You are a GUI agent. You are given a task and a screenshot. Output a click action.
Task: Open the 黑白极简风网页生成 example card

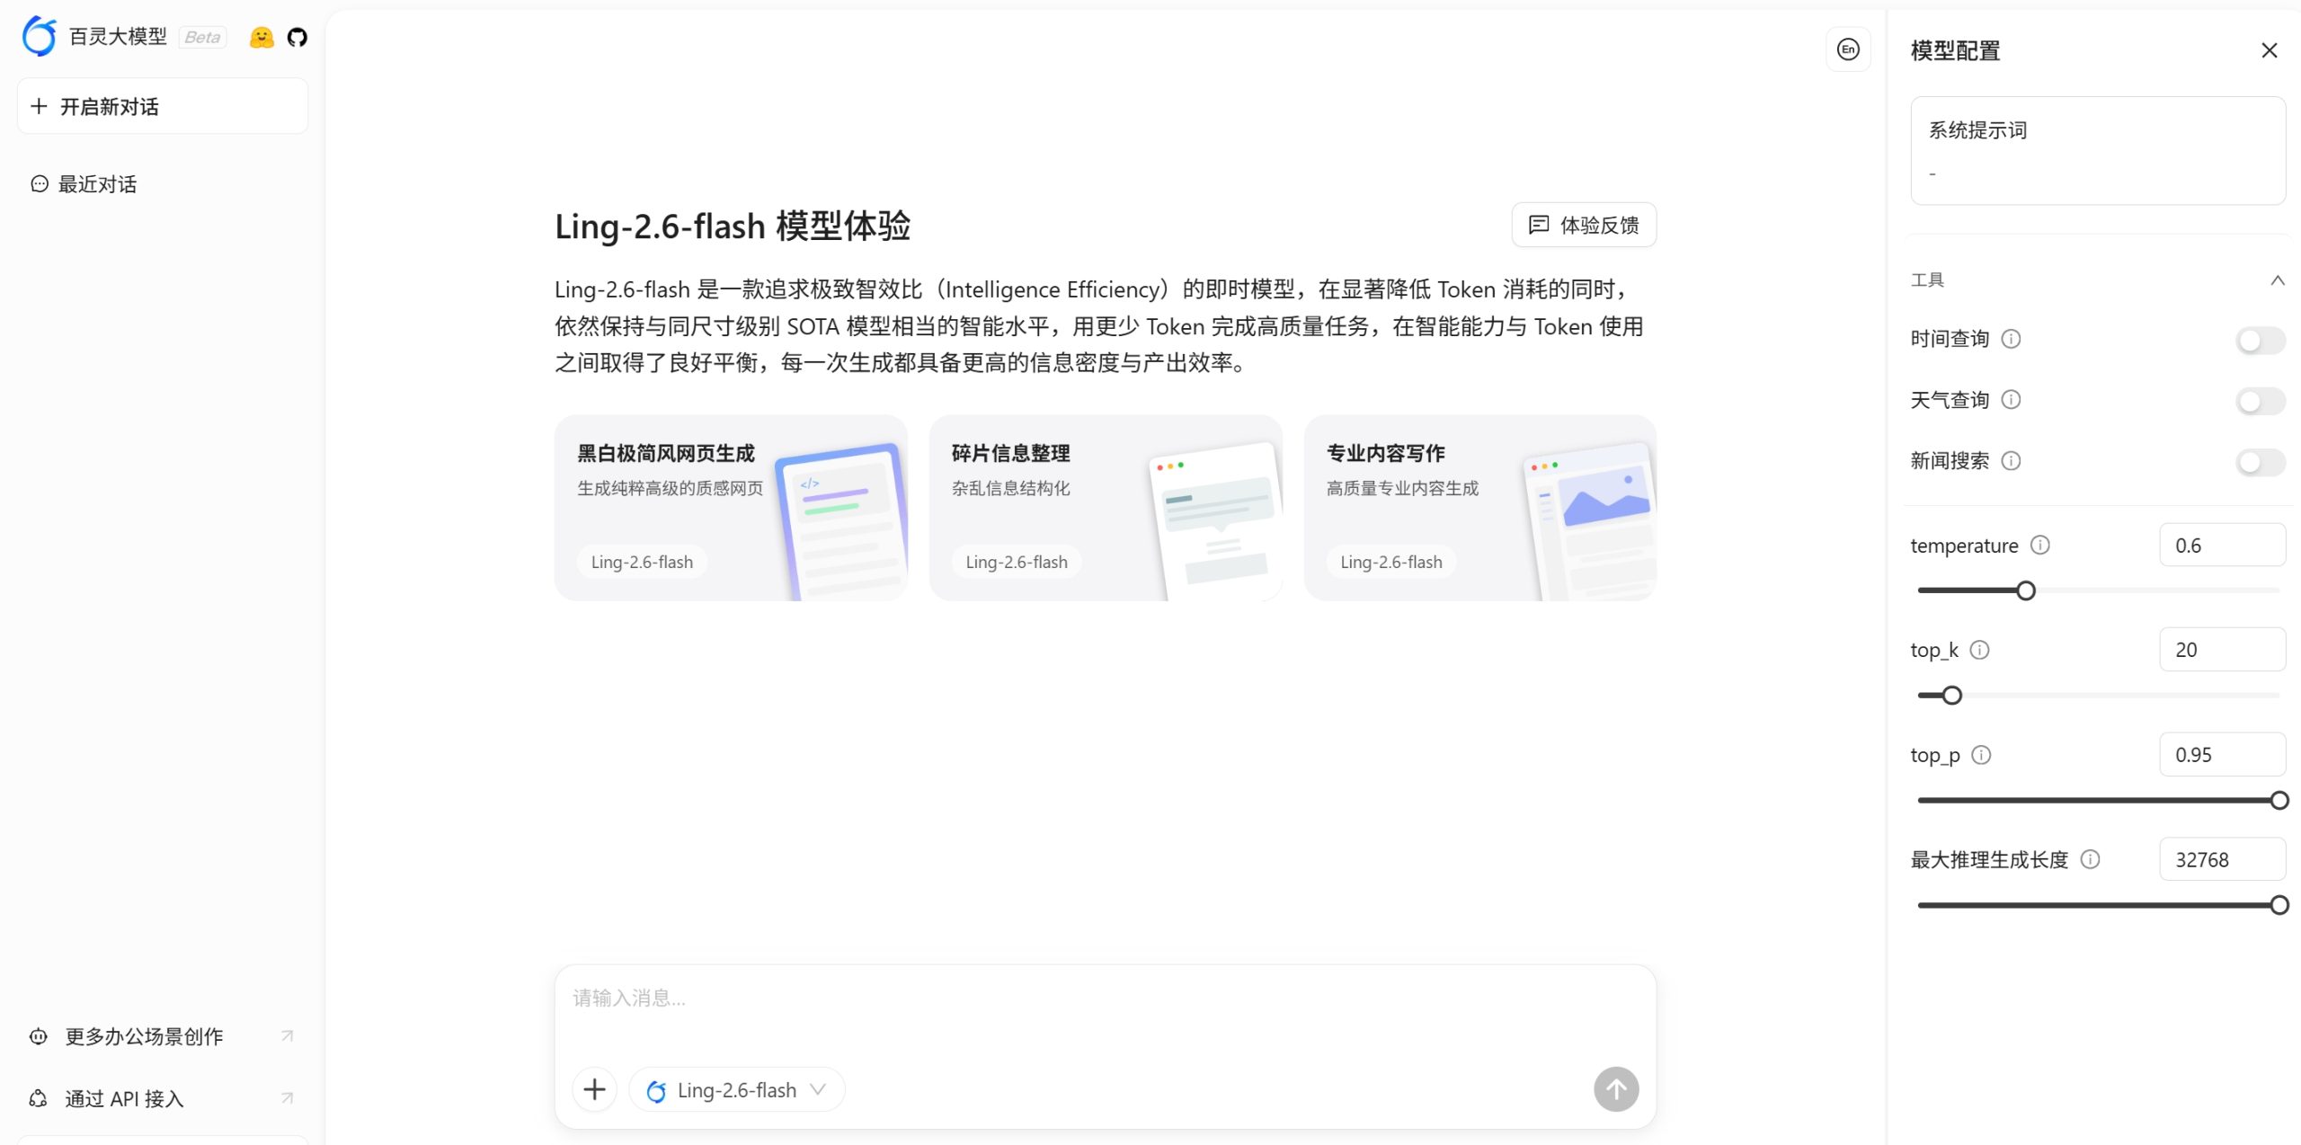tap(731, 508)
